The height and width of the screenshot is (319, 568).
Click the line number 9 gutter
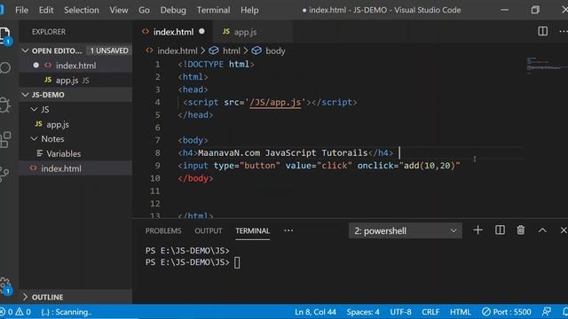pyautogui.click(x=157, y=166)
